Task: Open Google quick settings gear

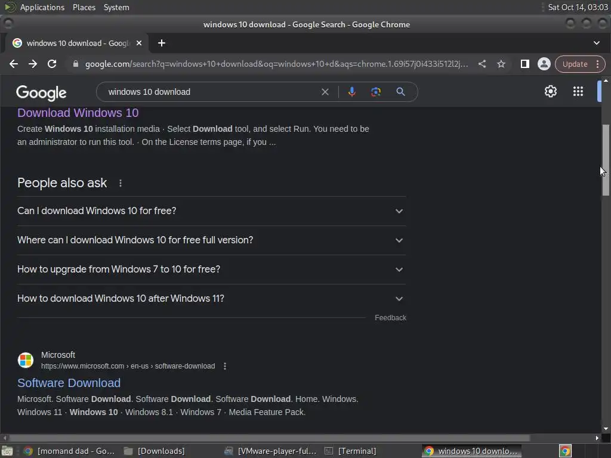Action: coord(551,91)
